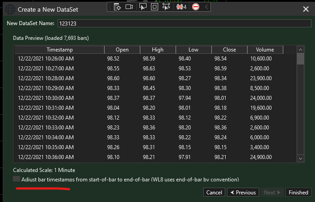
Task: Click the scroll down arrow of data preview
Action: point(300,158)
